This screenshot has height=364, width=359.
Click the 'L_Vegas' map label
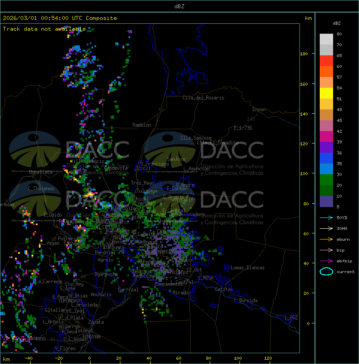pyautogui.click(x=50, y=243)
